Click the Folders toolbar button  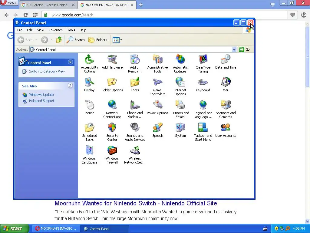pos(98,40)
